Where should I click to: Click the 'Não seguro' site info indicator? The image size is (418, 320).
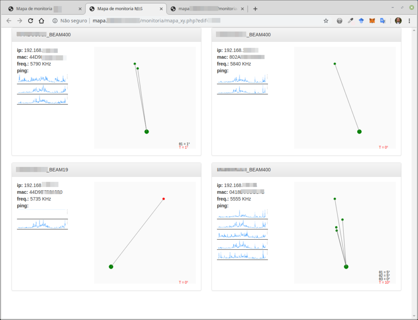pyautogui.click(x=69, y=21)
